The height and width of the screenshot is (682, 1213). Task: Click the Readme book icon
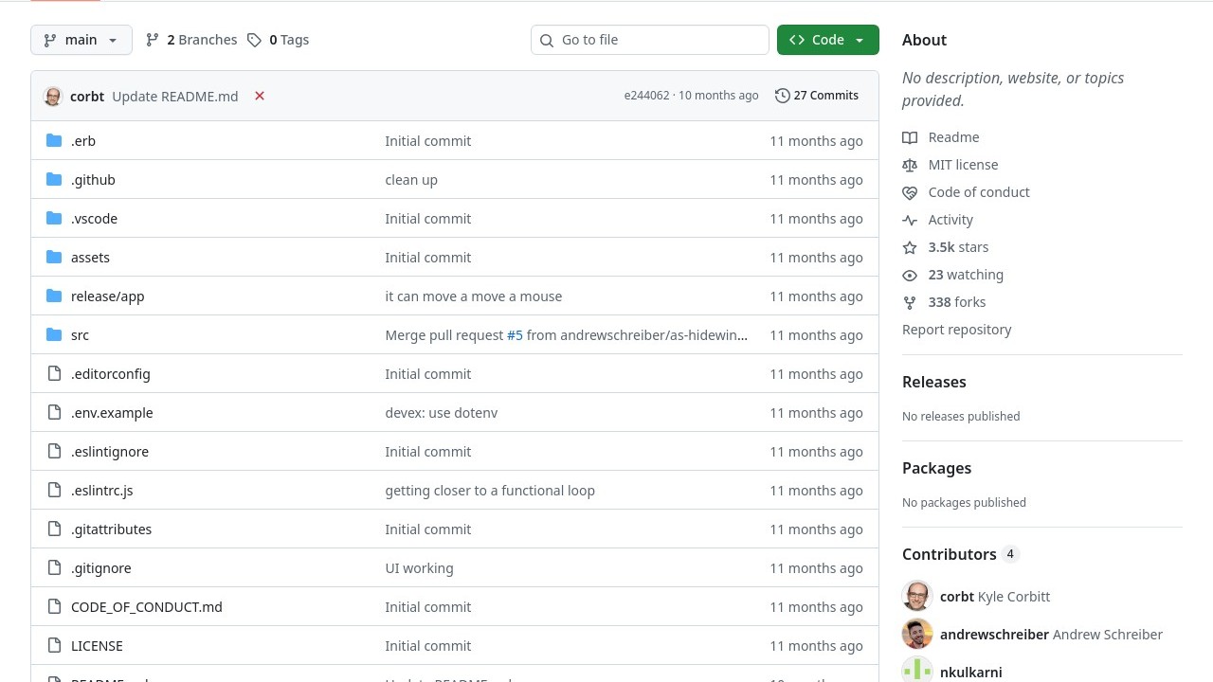click(910, 137)
